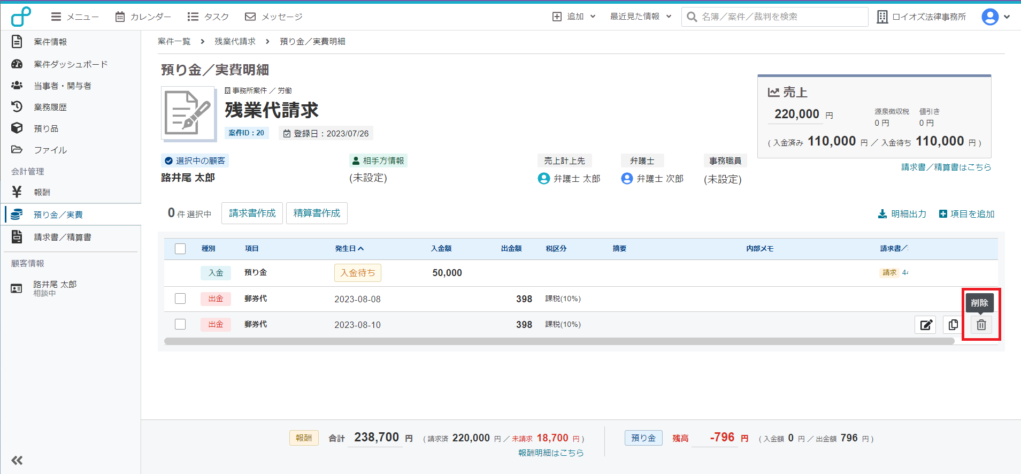Open 報酬明細はこちら link

point(551,453)
